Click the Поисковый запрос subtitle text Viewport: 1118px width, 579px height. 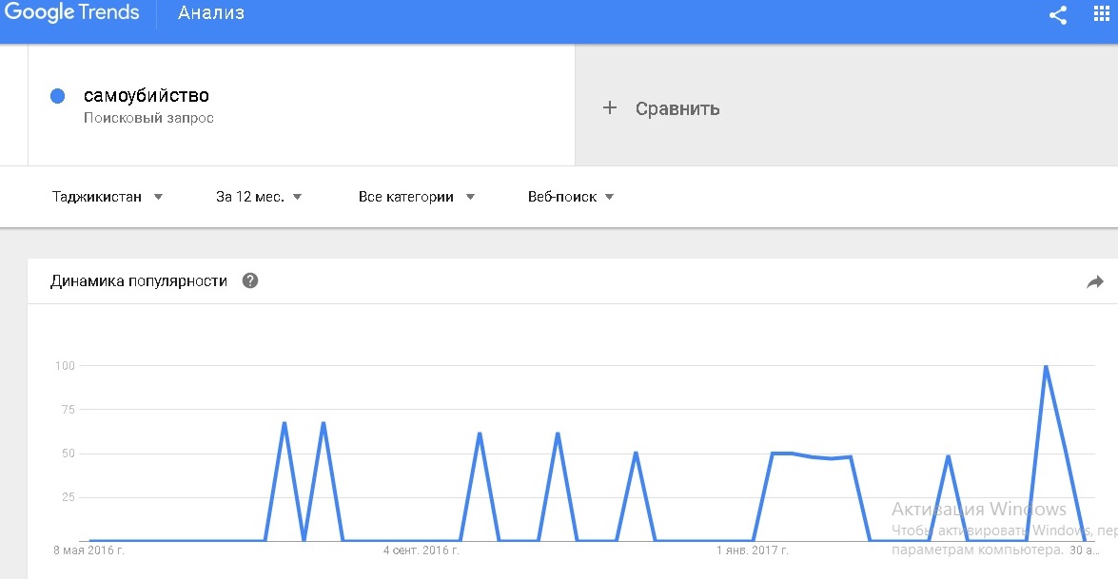click(148, 119)
